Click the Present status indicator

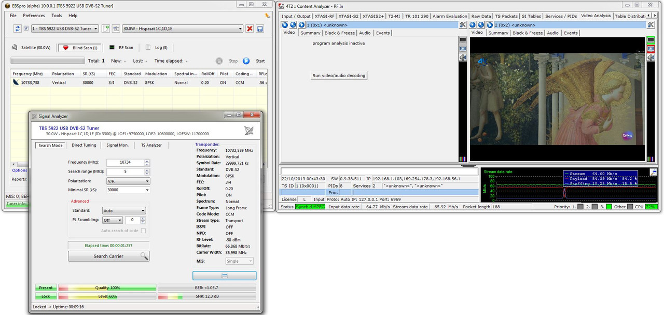click(46, 288)
